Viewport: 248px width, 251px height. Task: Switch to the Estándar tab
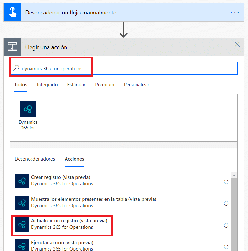coord(76,85)
